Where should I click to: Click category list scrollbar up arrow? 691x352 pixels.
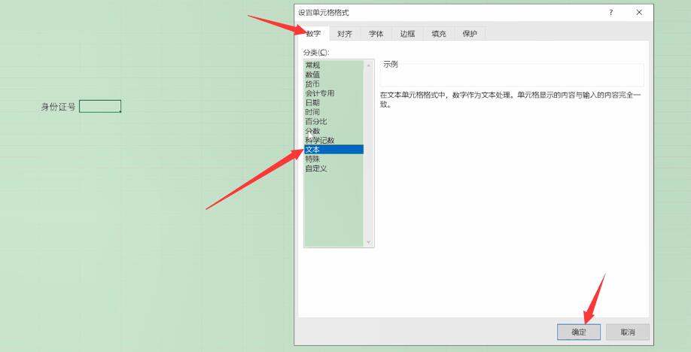point(369,65)
